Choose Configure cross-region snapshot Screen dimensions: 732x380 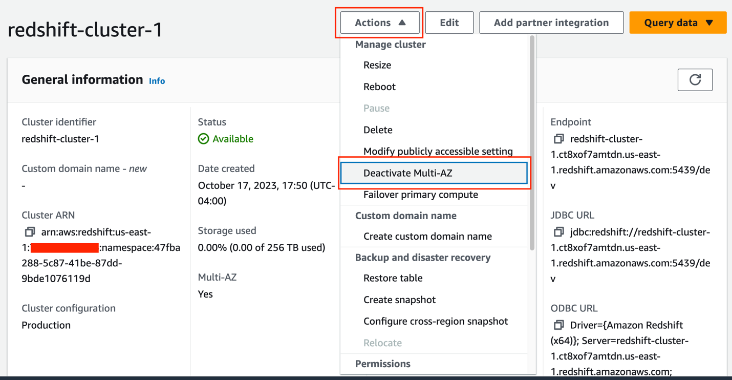coord(436,321)
